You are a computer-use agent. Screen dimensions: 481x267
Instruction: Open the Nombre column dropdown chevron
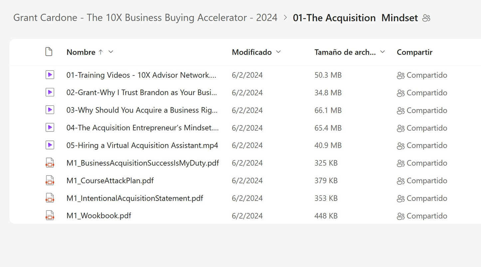111,52
